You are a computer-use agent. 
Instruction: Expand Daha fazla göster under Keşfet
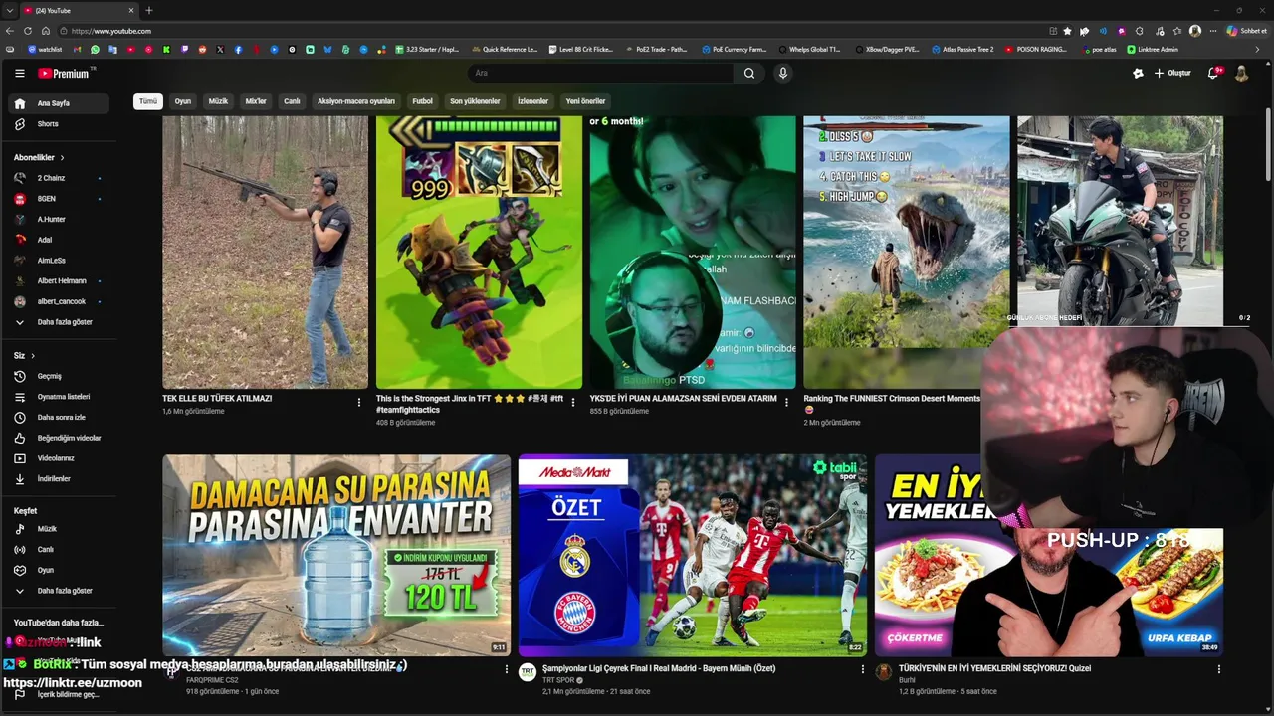pos(60,591)
